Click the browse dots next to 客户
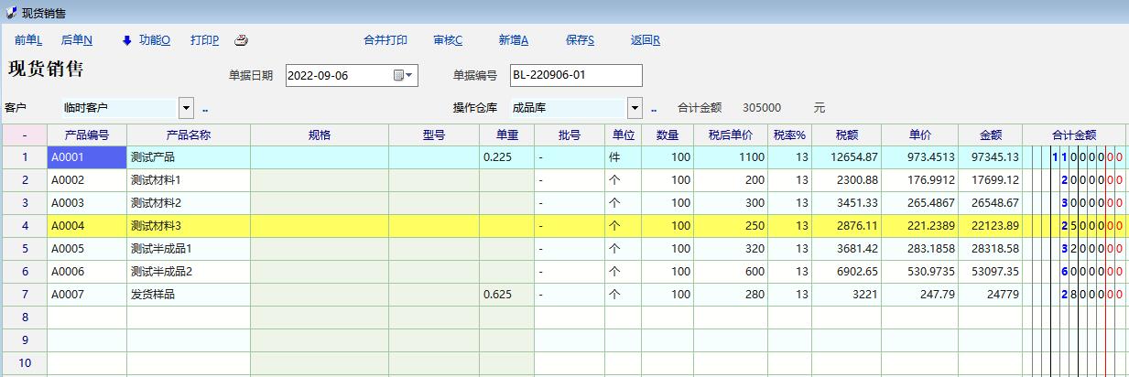The width and height of the screenshot is (1129, 377). 205,108
